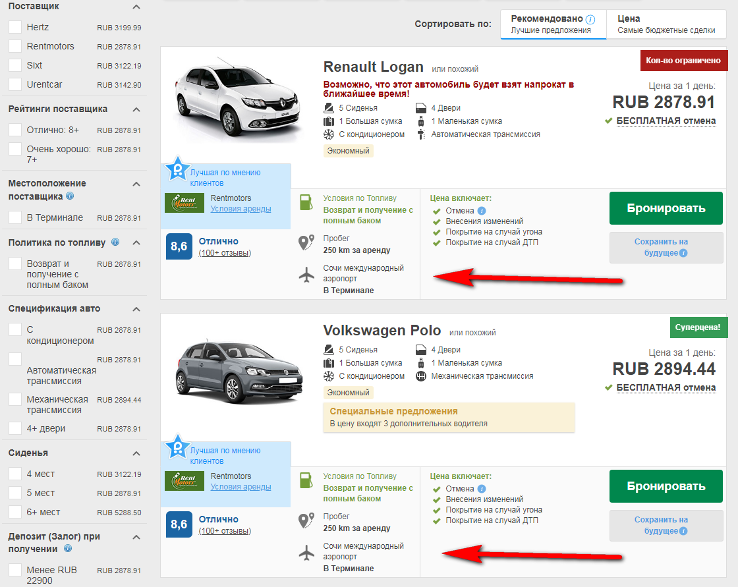Click БЕСПЛАТНАЯ отмена link for Renault Logan
The image size is (738, 587).
point(666,121)
